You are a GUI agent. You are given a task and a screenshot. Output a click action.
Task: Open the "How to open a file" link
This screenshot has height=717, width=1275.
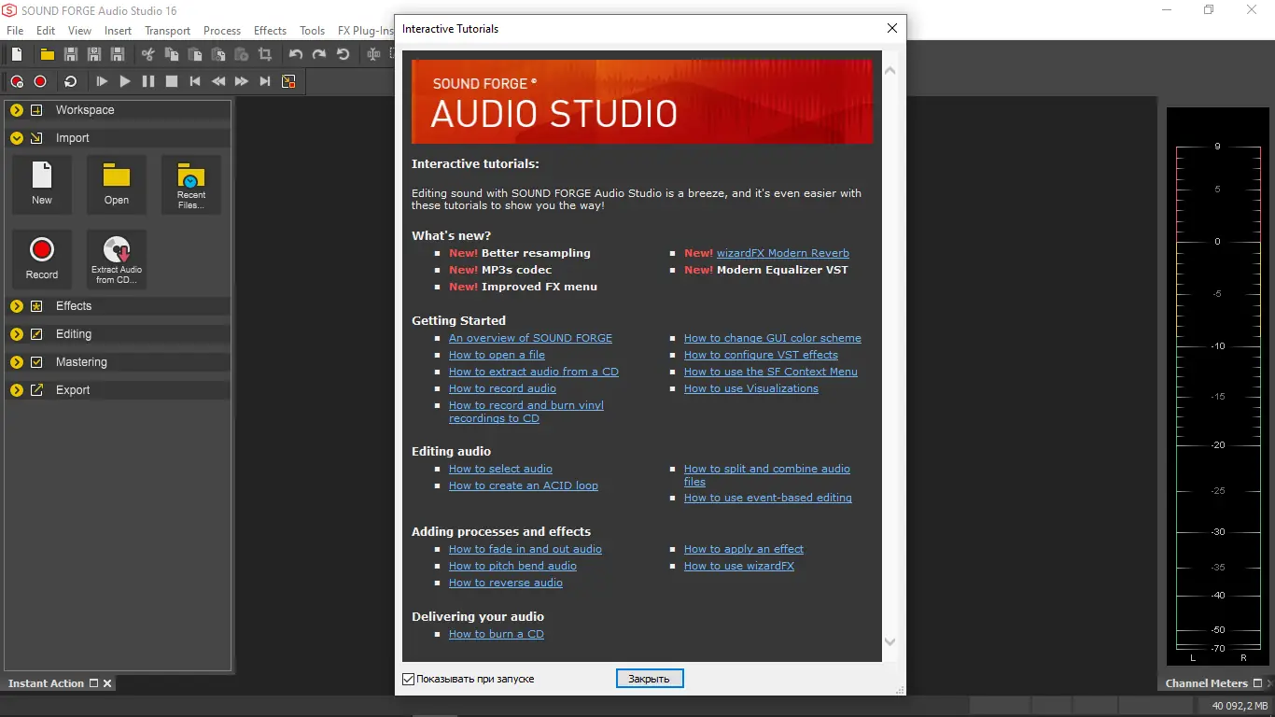(x=497, y=355)
